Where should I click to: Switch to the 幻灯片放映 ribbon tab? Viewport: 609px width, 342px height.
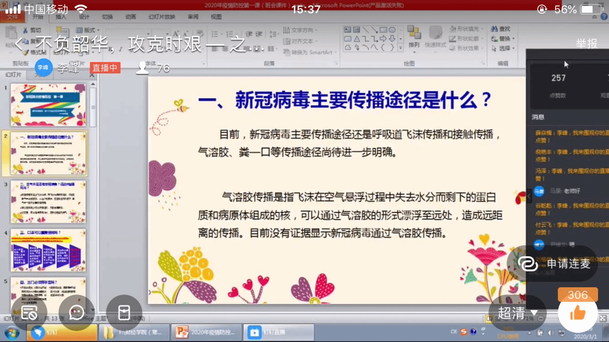coord(162,17)
